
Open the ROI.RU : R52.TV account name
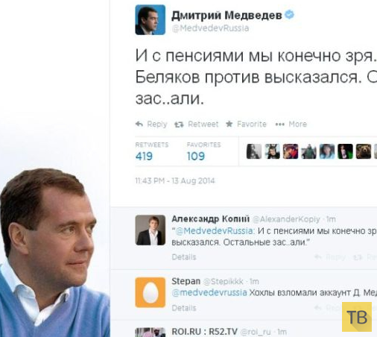click(x=204, y=332)
